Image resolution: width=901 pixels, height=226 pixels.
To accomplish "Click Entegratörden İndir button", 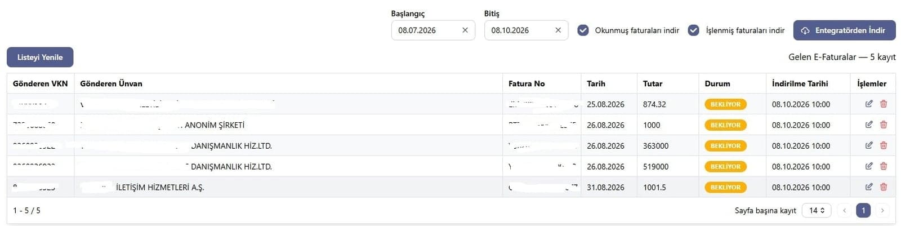I will (844, 30).
